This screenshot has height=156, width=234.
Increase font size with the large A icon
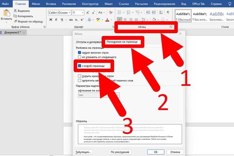88,13
